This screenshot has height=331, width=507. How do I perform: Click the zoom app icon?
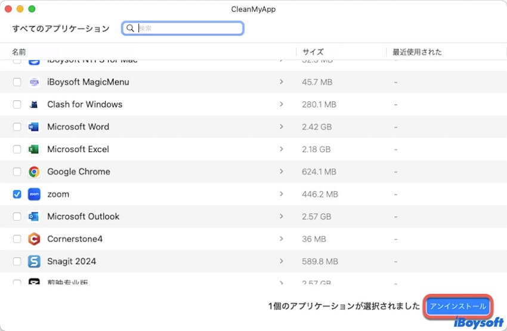point(34,194)
